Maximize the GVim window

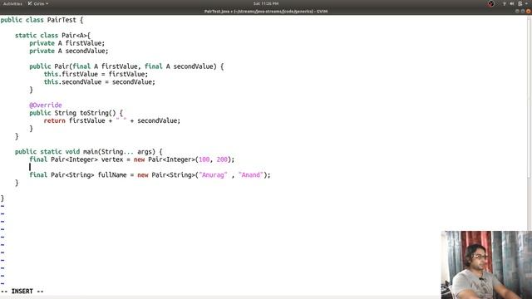pos(523,11)
